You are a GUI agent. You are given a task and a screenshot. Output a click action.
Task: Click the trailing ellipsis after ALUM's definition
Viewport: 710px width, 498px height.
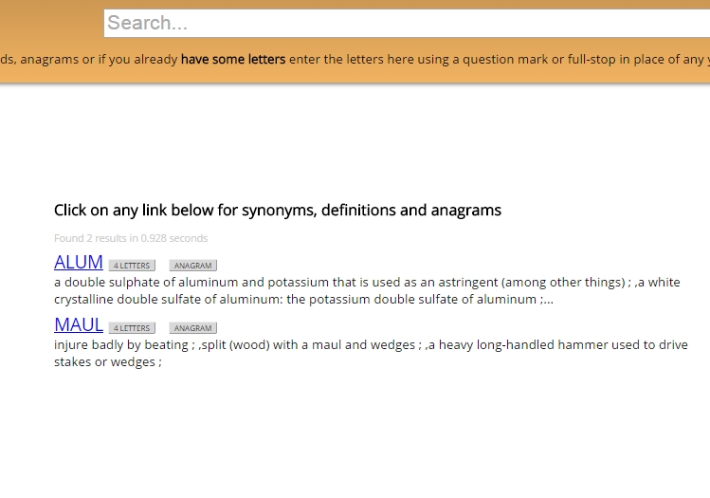coord(547,300)
